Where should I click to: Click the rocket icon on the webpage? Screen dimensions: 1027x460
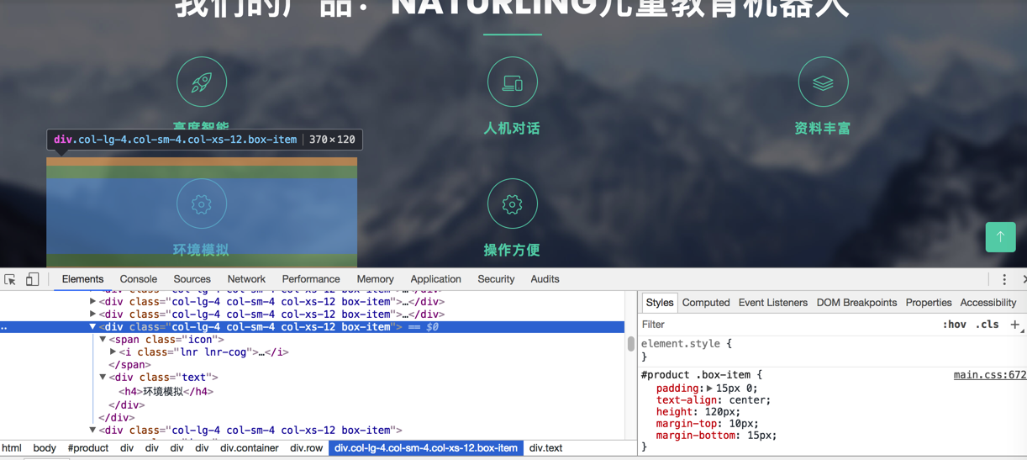pos(202,82)
